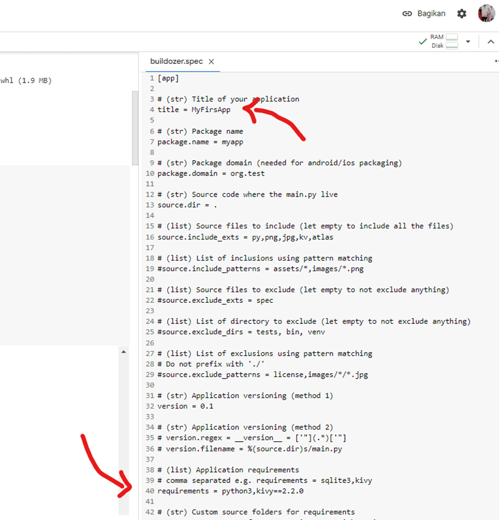499x520 pixels.
Task: Click the output pane scroll-up arrow
Action: [123, 352]
